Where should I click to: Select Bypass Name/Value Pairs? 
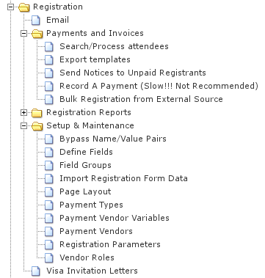coord(113,139)
